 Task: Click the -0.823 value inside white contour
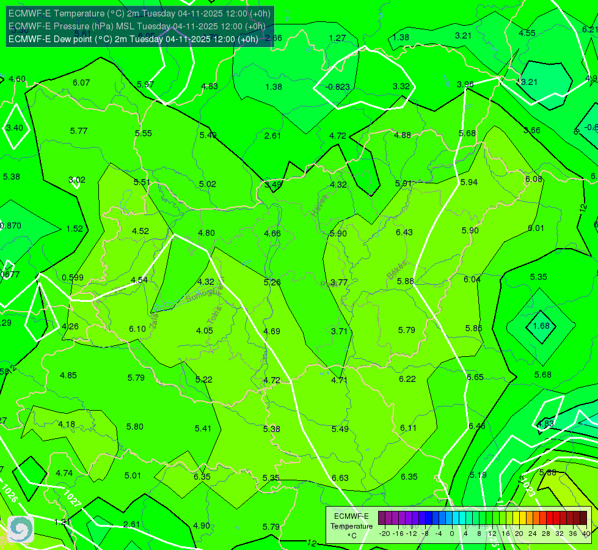click(x=338, y=87)
